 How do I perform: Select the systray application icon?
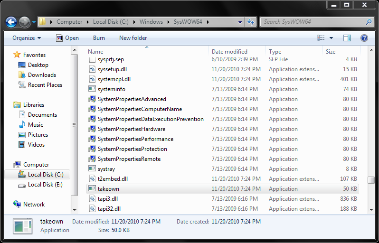[92, 169]
